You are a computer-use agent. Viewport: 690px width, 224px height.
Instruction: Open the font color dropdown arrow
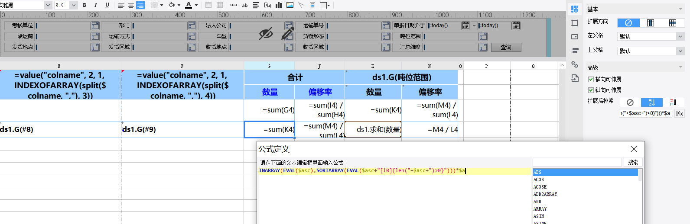(196, 5)
